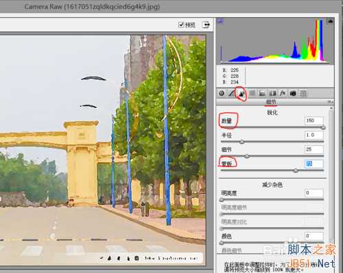Open the Camera Calibration tab icon

(293, 93)
